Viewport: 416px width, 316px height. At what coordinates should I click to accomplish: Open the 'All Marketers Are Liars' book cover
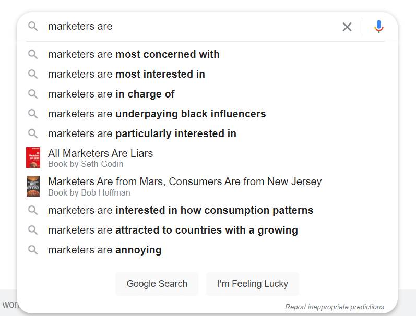pyautogui.click(x=33, y=157)
